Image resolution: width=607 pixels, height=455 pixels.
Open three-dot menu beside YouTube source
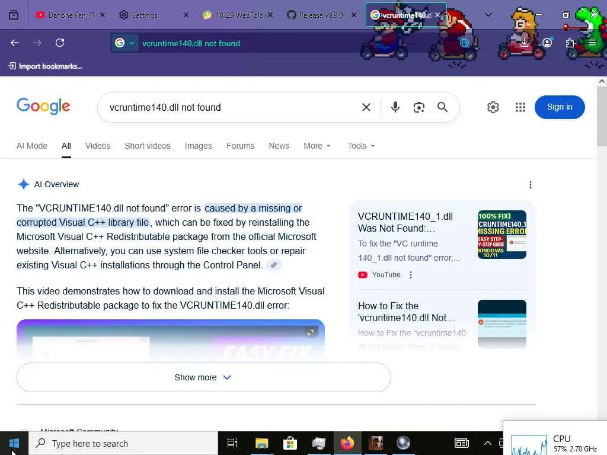pos(411,275)
